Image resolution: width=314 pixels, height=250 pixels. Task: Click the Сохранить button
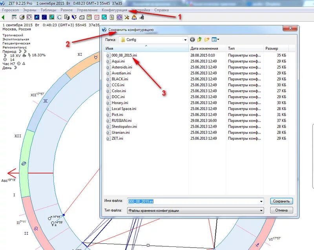(x=281, y=201)
